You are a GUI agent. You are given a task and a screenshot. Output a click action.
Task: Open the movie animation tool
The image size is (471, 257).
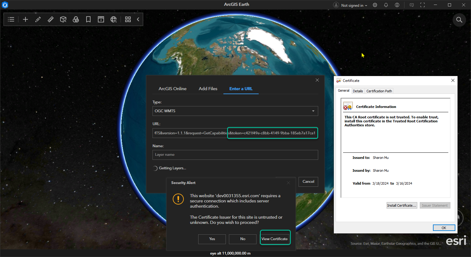coord(101,19)
